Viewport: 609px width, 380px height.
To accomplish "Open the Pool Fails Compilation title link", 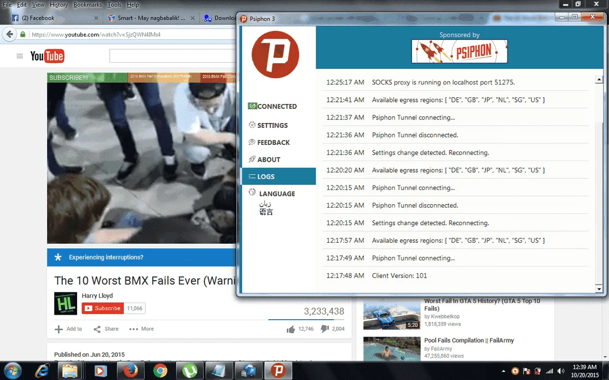I will tap(469, 340).
